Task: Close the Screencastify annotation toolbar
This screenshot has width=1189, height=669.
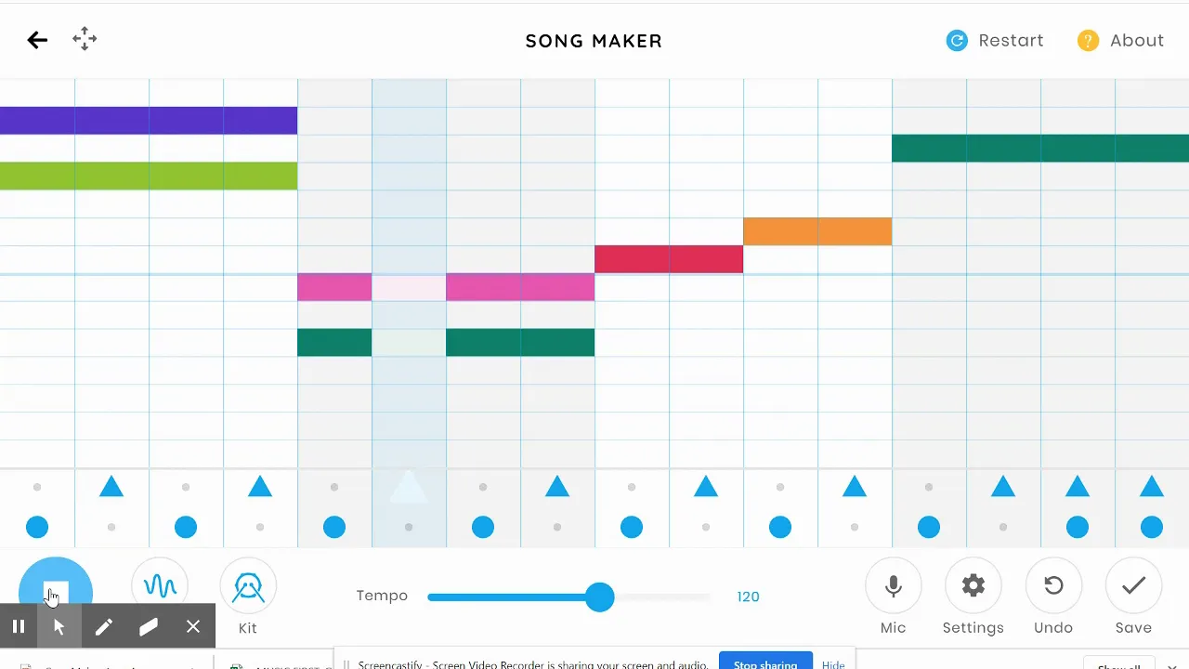Action: (193, 626)
